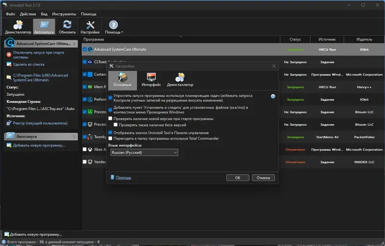Enable Total Commander folder navigation checkbox

point(110,138)
